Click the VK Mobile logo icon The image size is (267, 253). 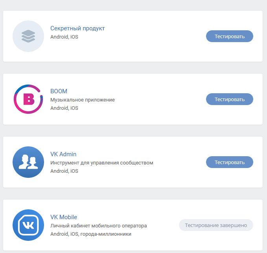tap(28, 225)
